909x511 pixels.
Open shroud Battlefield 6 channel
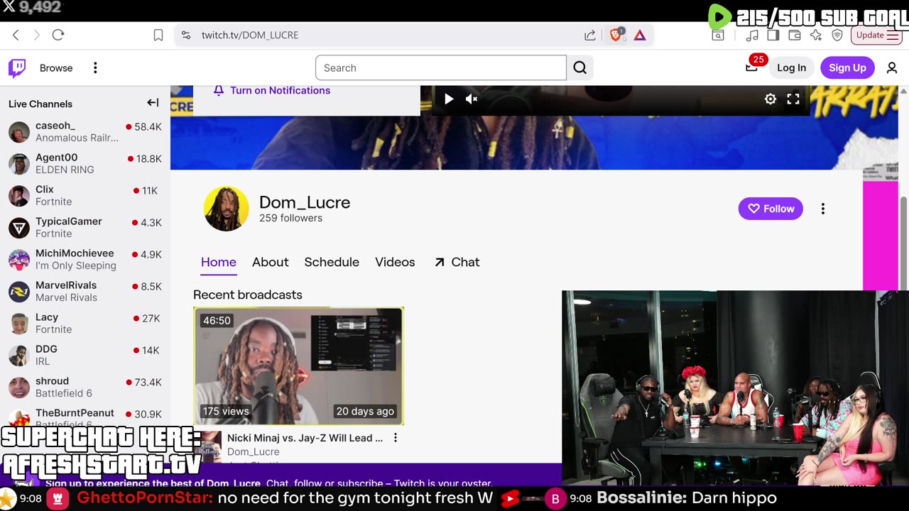[85, 387]
